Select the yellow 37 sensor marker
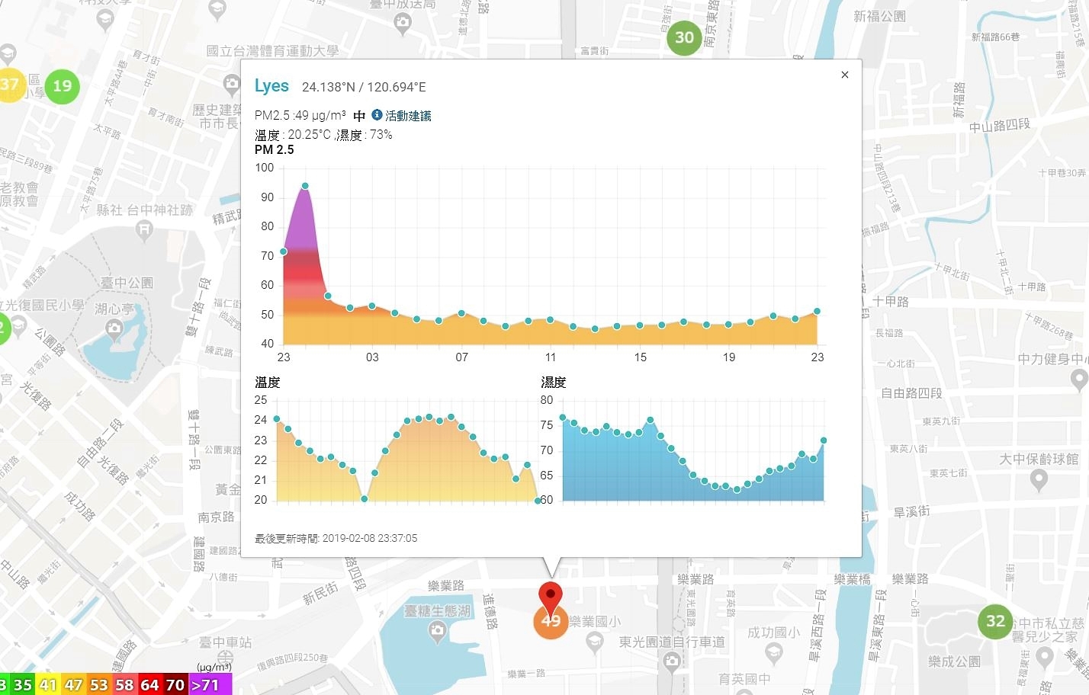Viewport: 1089px width, 695px height. click(9, 85)
